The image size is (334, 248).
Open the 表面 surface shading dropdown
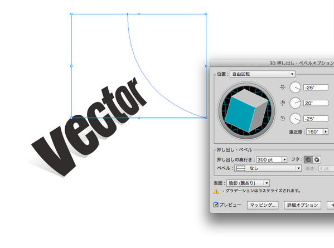click(x=248, y=183)
